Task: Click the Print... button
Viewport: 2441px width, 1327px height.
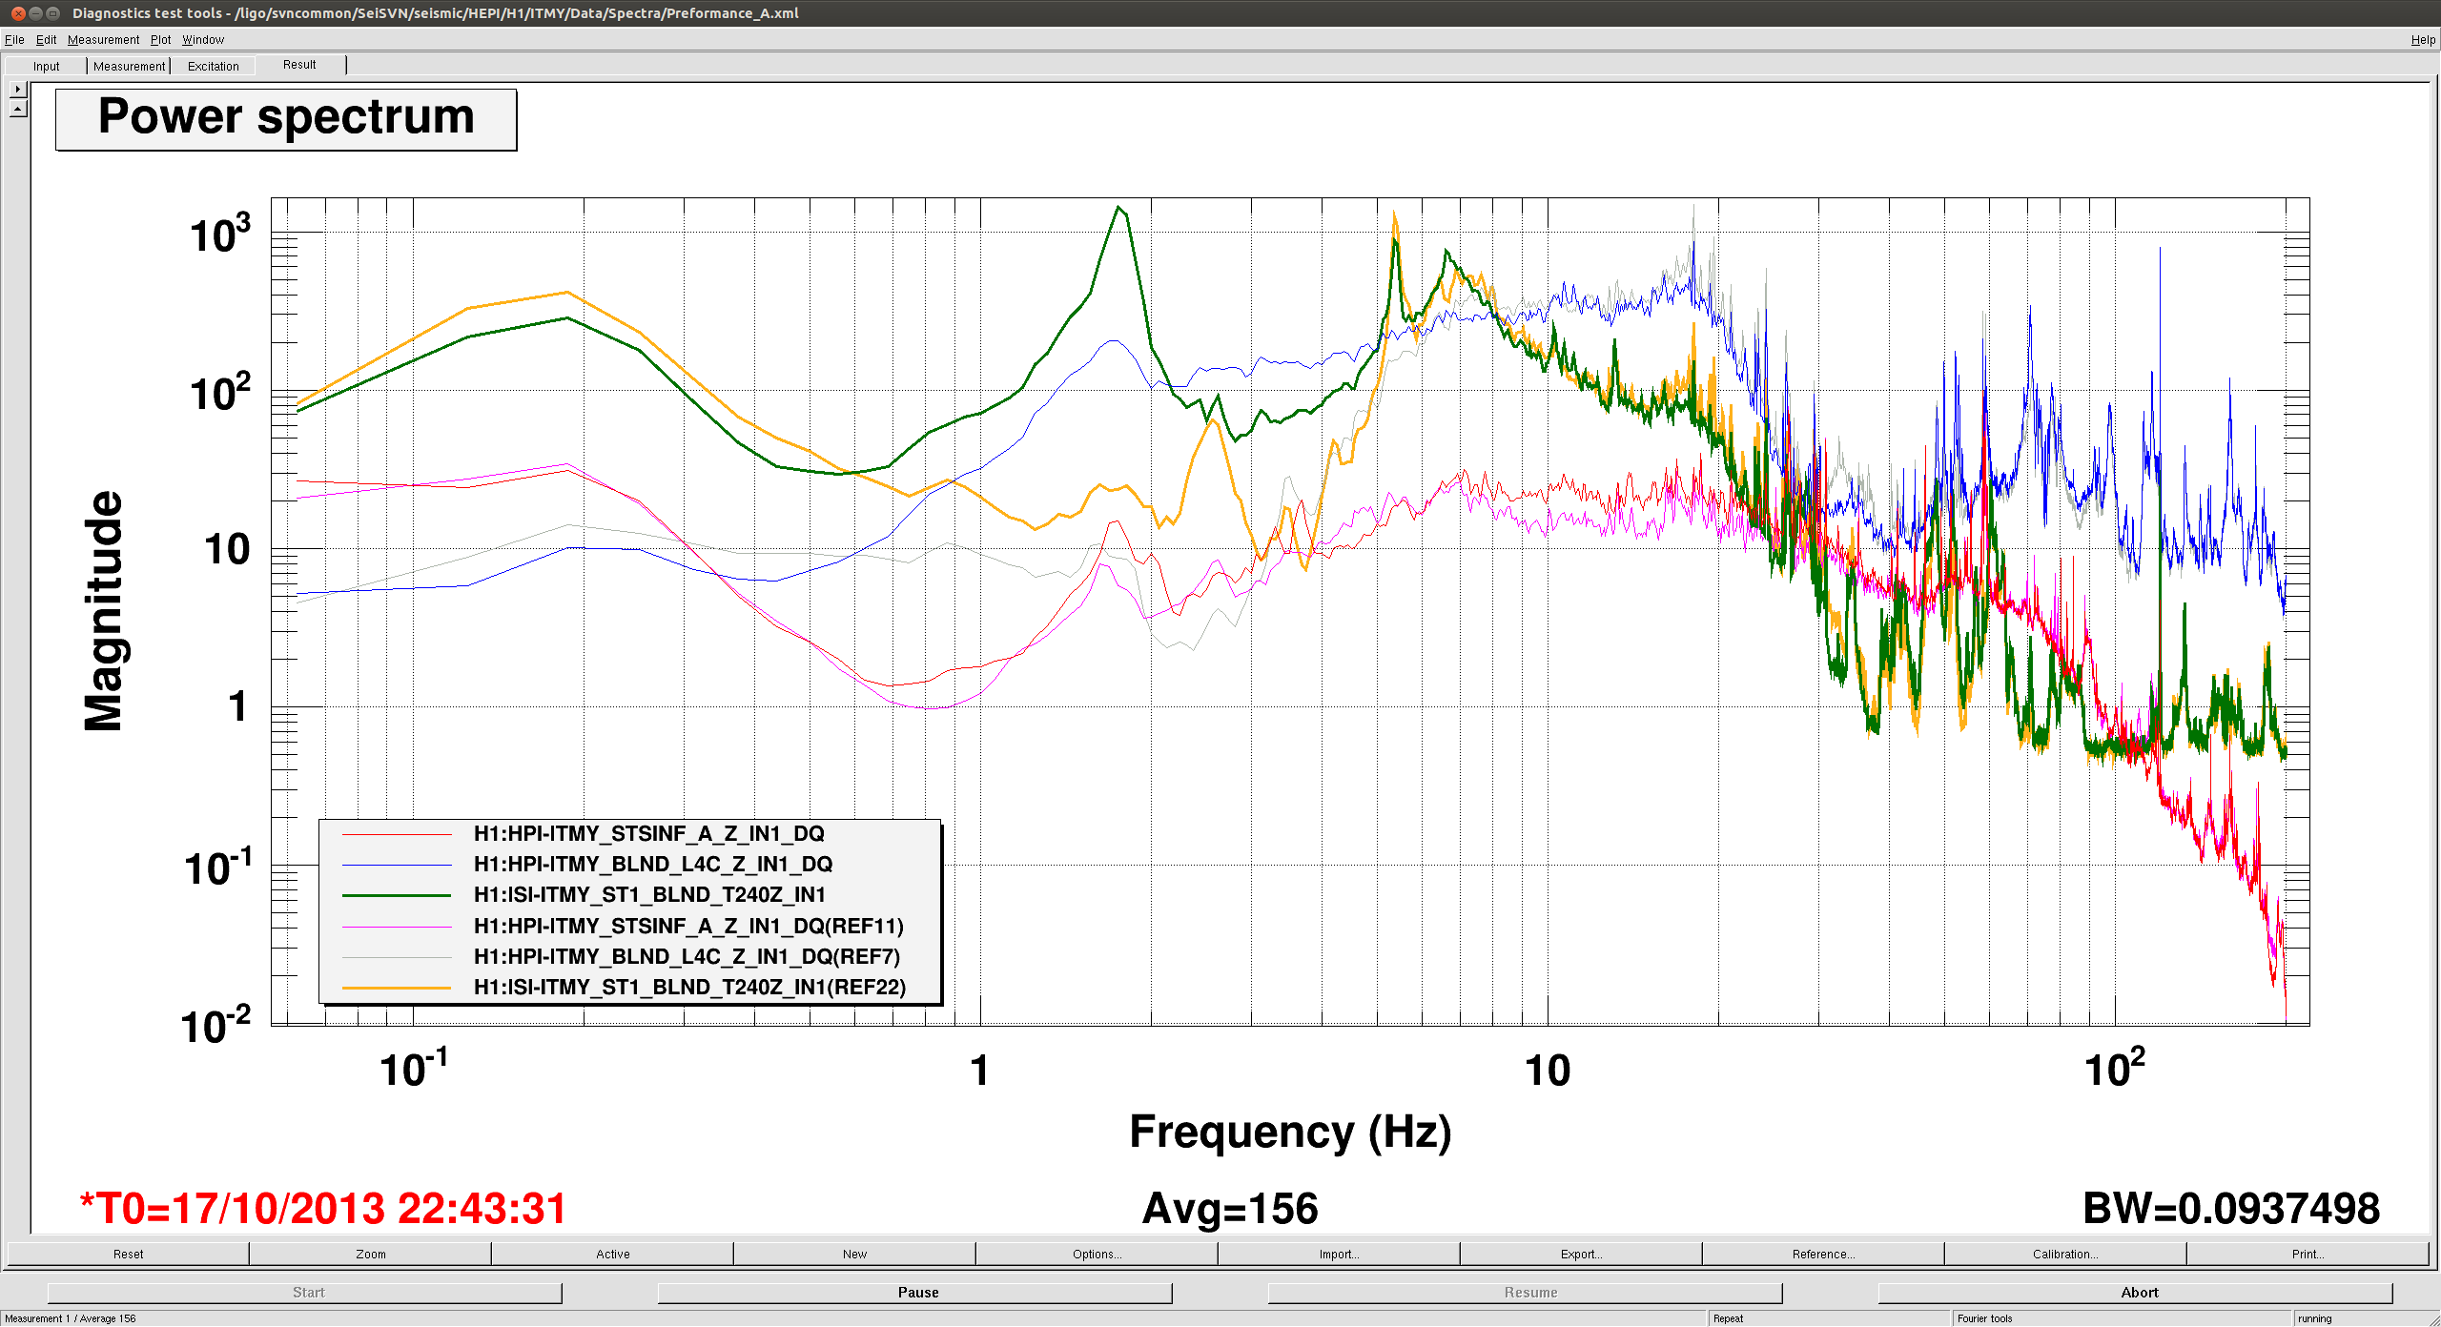Action: click(2308, 1254)
